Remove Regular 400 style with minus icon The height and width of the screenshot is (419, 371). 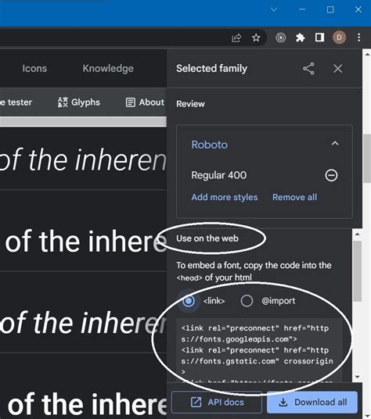(x=331, y=175)
